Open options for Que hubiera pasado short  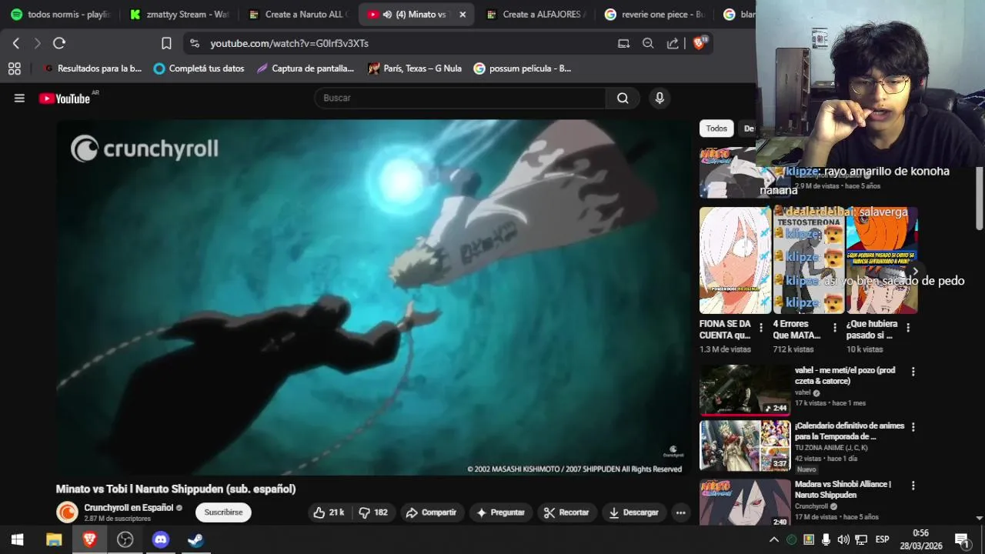(x=908, y=328)
